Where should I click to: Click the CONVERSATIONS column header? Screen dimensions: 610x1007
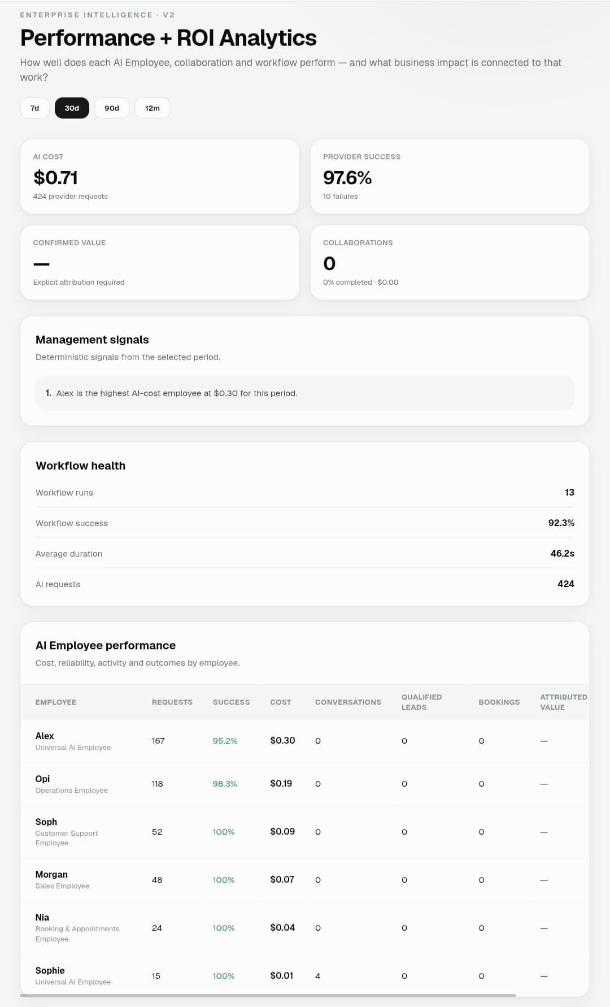coord(348,702)
